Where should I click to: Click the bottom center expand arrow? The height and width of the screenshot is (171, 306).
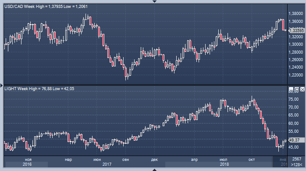click(154, 170)
